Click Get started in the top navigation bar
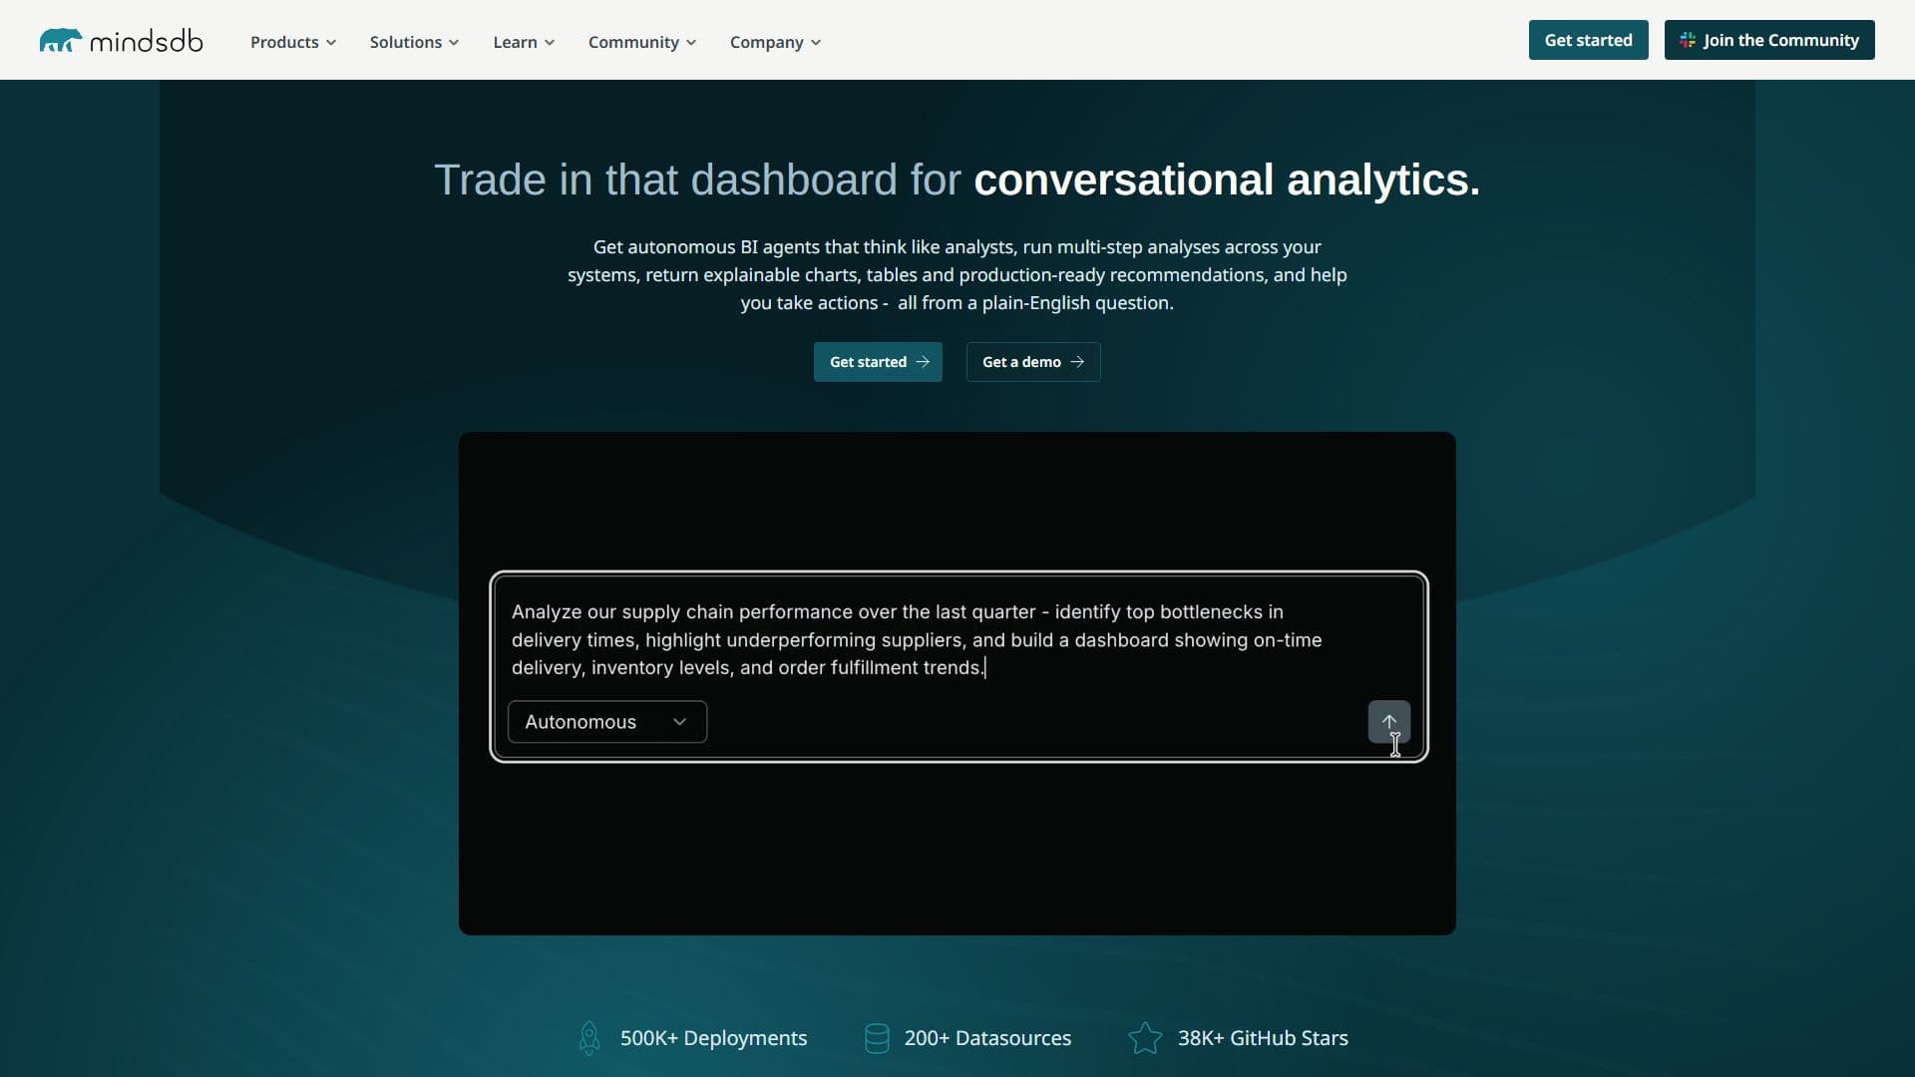The image size is (1915, 1077). (1588, 40)
